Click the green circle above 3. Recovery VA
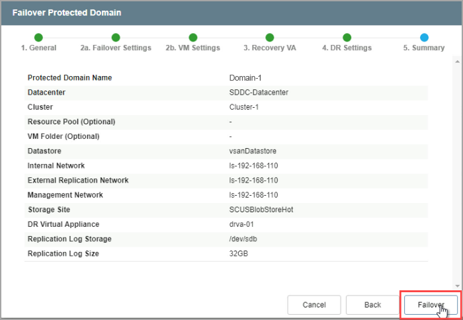 [270, 38]
